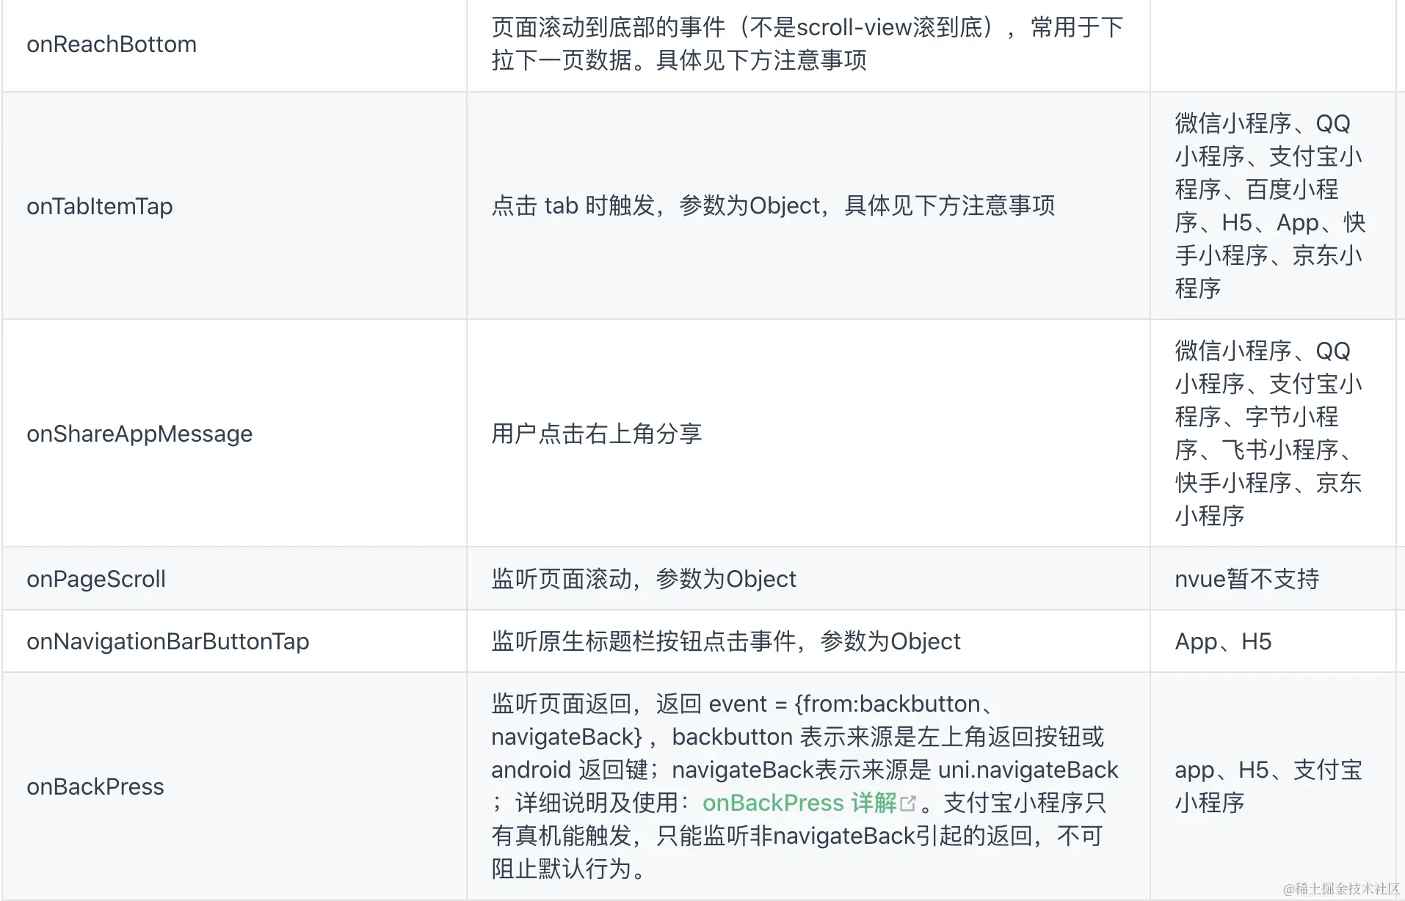
Task: Click the onTabItemTap platform list with 百度小程序
Action: pos(1269,206)
